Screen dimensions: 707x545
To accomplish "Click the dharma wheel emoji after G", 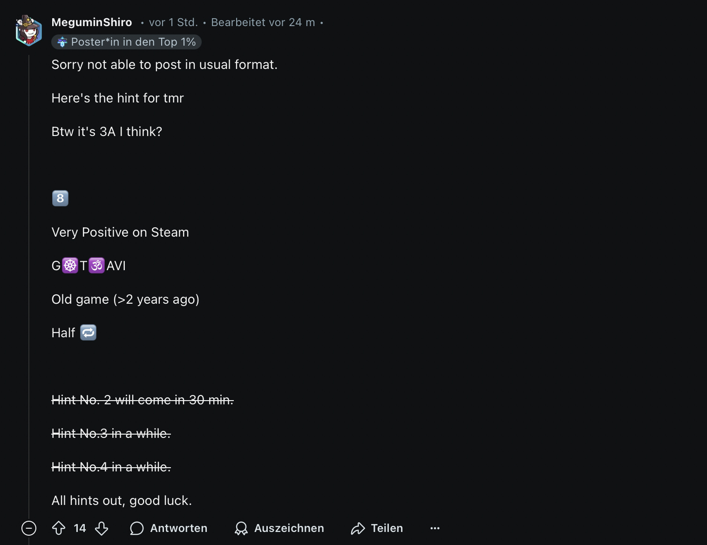I will coord(70,266).
